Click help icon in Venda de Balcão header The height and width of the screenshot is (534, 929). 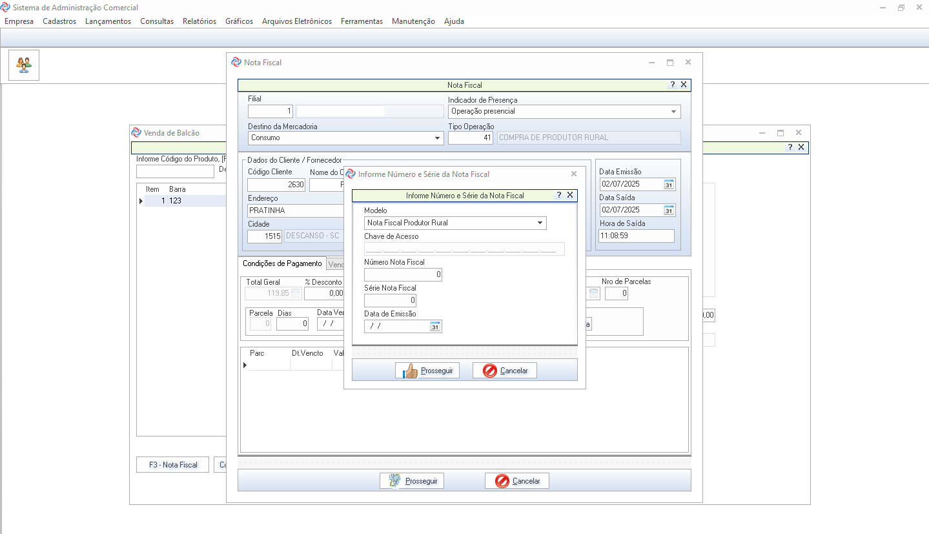click(790, 147)
